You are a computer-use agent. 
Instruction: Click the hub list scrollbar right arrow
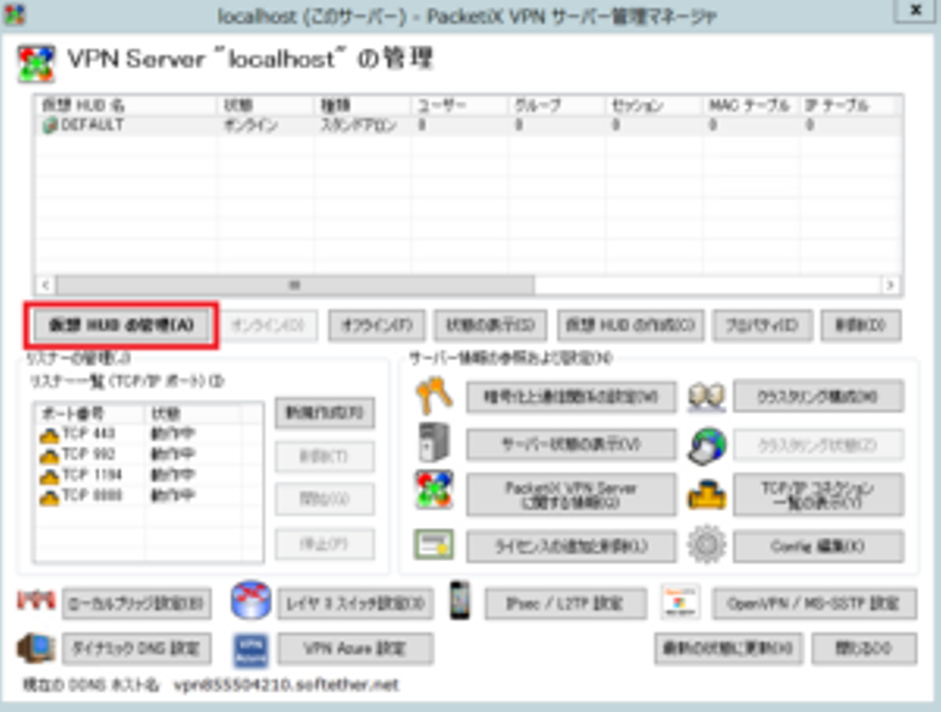[x=890, y=285]
